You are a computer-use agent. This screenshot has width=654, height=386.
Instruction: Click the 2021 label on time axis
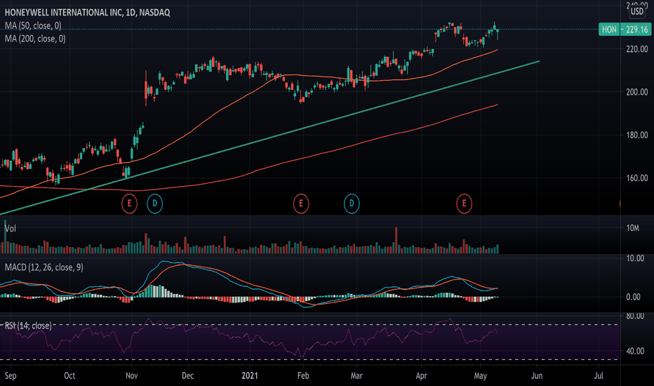click(x=250, y=375)
